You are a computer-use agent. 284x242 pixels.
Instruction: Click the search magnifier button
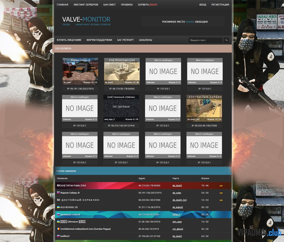click(x=226, y=40)
